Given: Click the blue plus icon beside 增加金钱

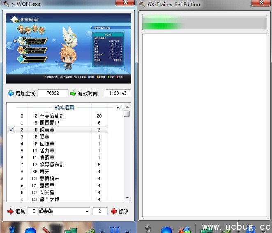Looking at the screenshot, I should [11, 93].
